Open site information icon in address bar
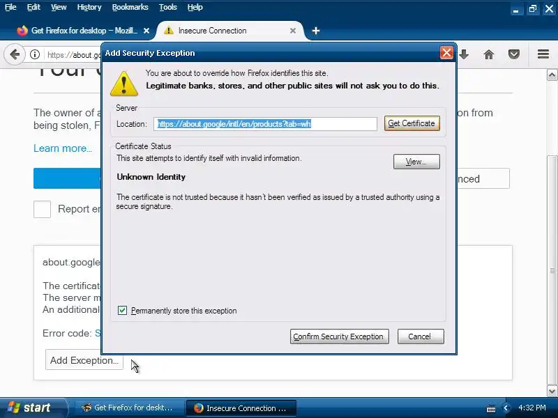Image resolution: width=558 pixels, height=418 pixels. click(34, 54)
